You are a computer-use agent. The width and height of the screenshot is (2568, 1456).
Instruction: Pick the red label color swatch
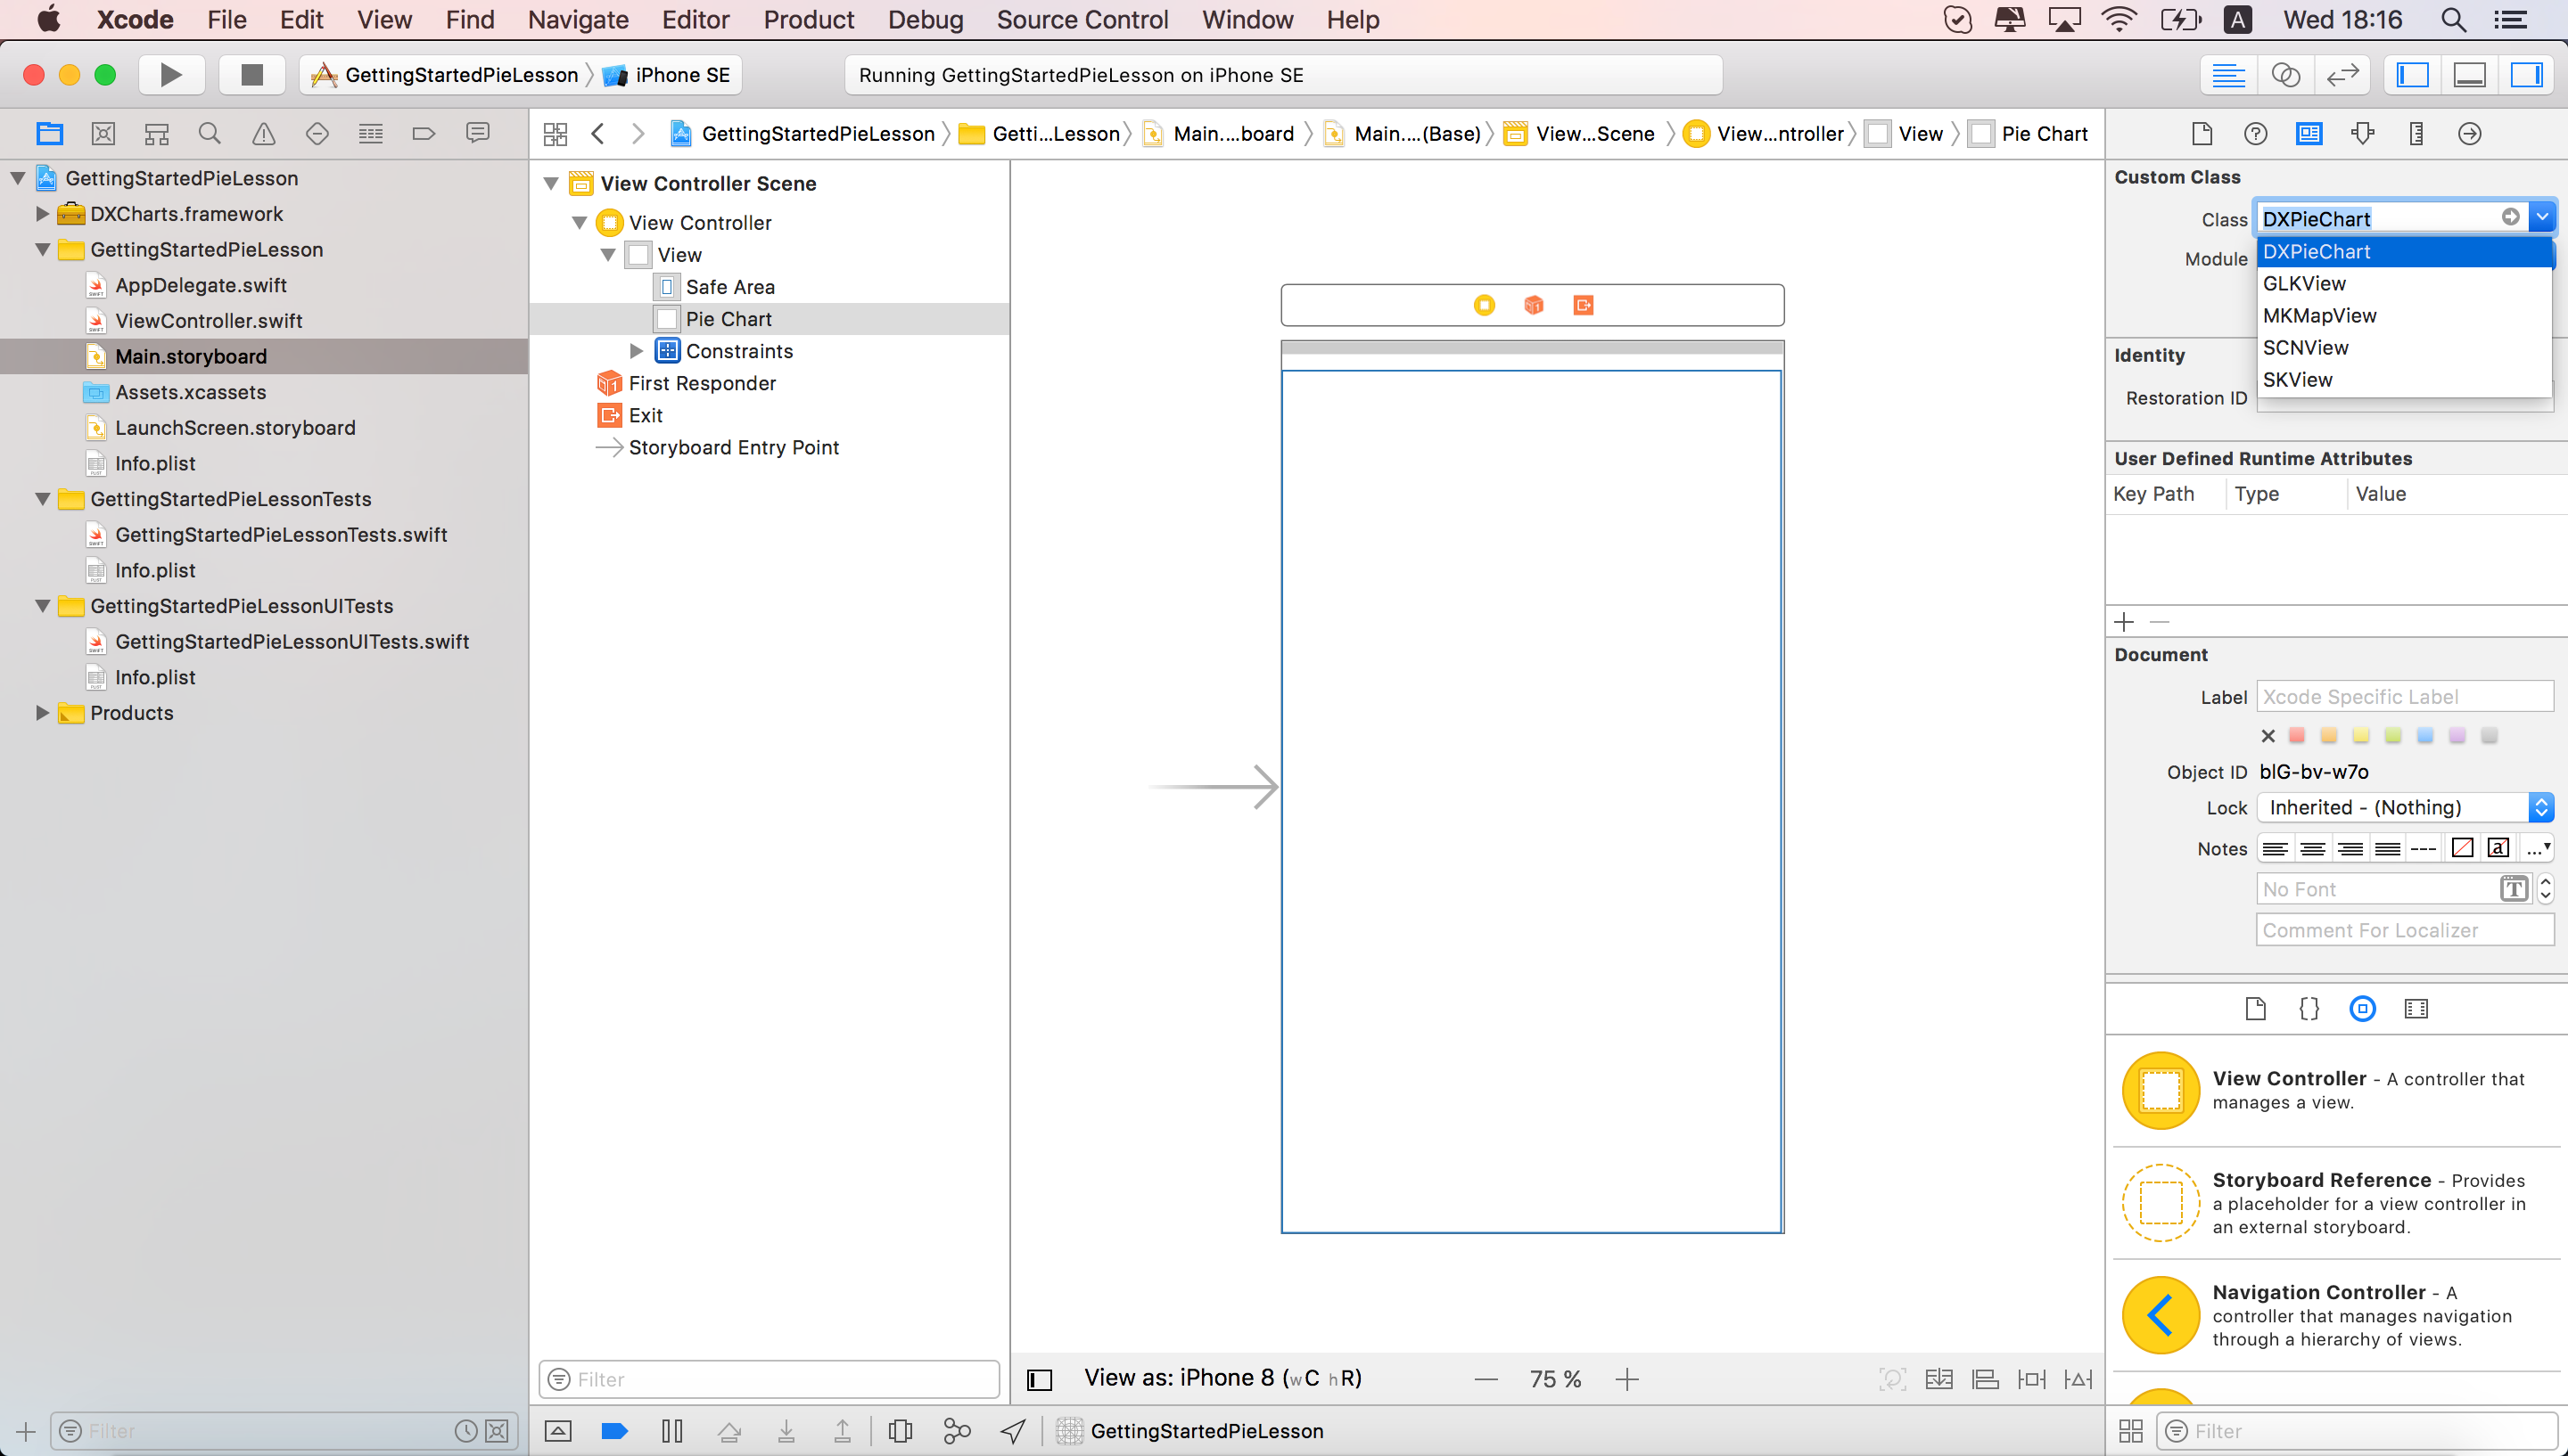click(2297, 736)
